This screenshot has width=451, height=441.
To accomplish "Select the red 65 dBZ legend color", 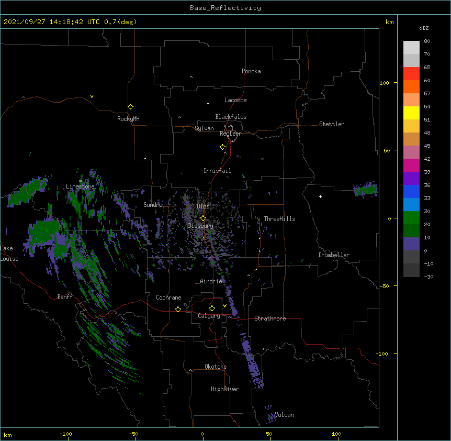I will tap(411, 73).
